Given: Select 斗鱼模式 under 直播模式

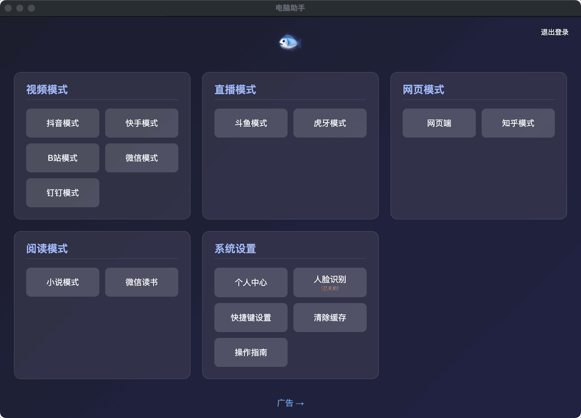Looking at the screenshot, I should (x=250, y=123).
